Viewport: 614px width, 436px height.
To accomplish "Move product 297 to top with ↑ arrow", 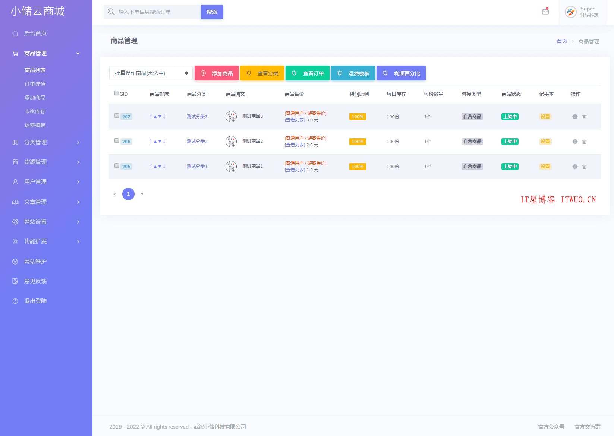I will point(151,116).
